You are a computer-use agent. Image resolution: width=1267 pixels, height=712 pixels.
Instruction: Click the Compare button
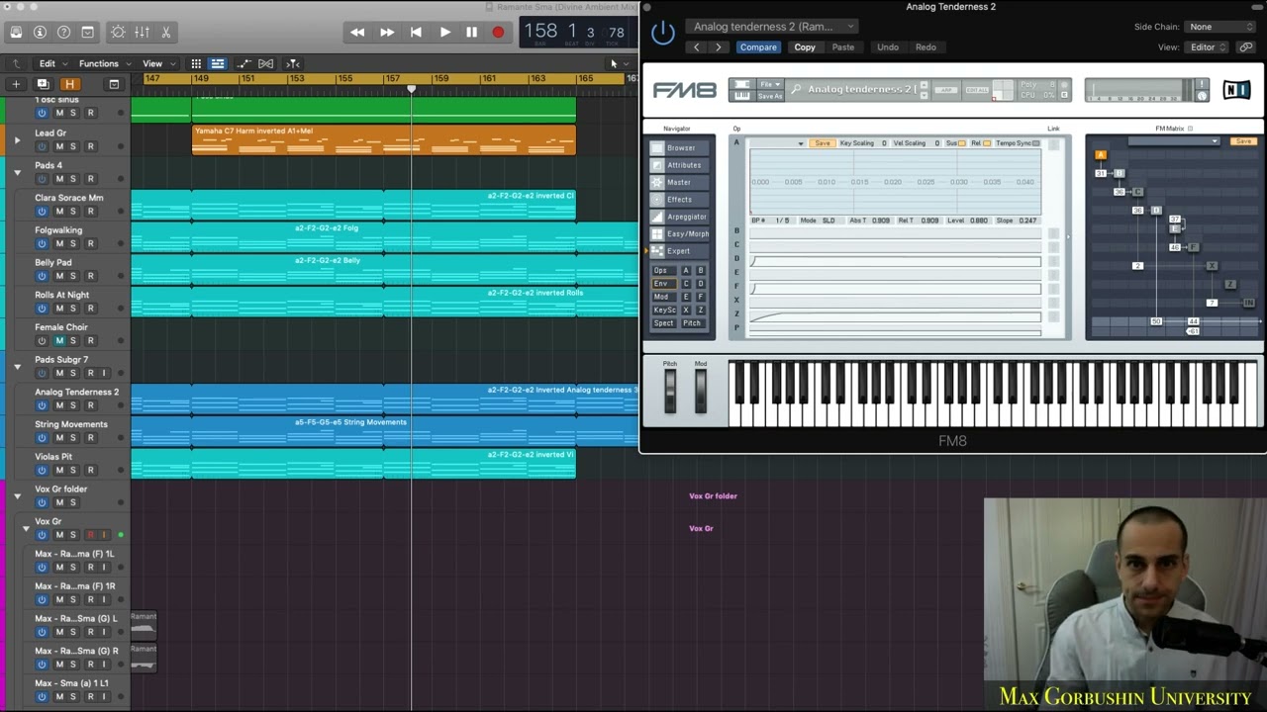pos(758,46)
